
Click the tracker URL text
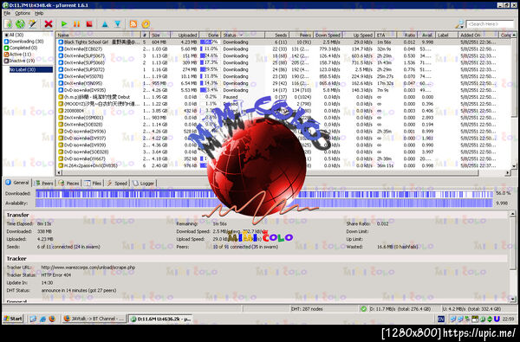click(x=88, y=267)
